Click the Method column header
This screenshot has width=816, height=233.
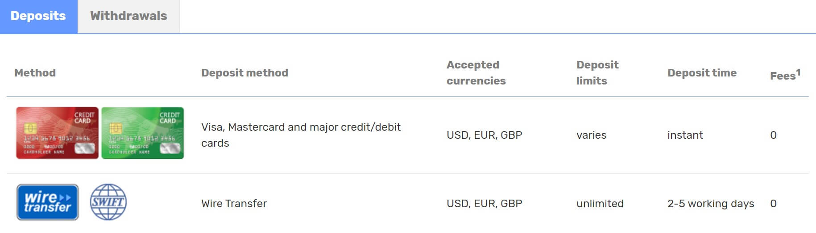pyautogui.click(x=35, y=73)
